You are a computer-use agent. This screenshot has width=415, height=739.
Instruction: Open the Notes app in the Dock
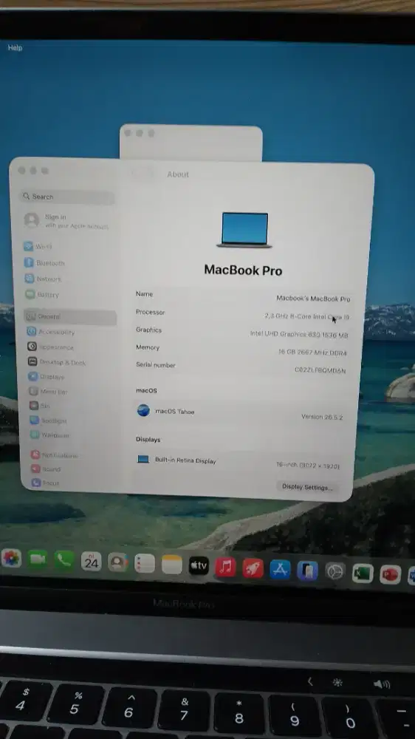(x=172, y=565)
